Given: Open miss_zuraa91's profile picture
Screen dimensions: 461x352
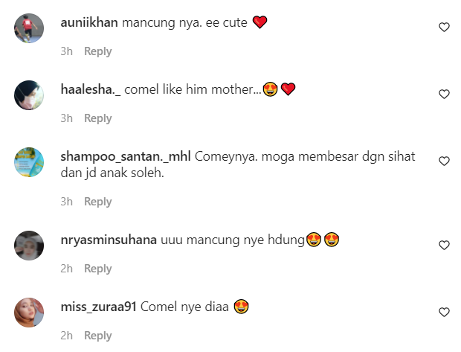Looking at the screenshot, I should point(29,313).
